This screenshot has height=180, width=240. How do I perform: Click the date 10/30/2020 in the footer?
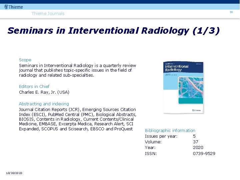pos(14,173)
